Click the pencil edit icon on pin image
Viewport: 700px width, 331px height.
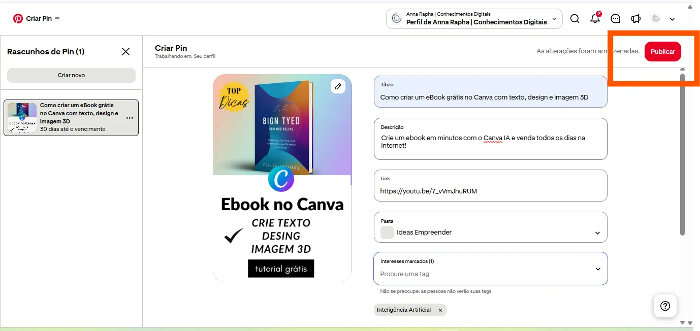point(338,86)
